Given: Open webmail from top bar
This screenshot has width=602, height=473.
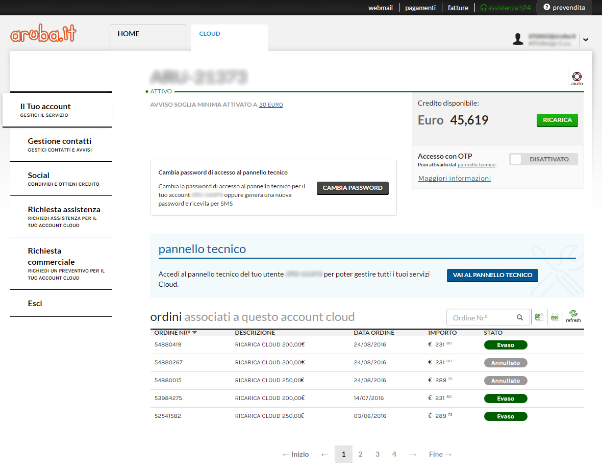Looking at the screenshot, I should (x=381, y=8).
